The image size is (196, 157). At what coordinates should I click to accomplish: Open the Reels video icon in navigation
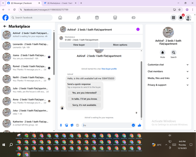click(x=97, y=18)
